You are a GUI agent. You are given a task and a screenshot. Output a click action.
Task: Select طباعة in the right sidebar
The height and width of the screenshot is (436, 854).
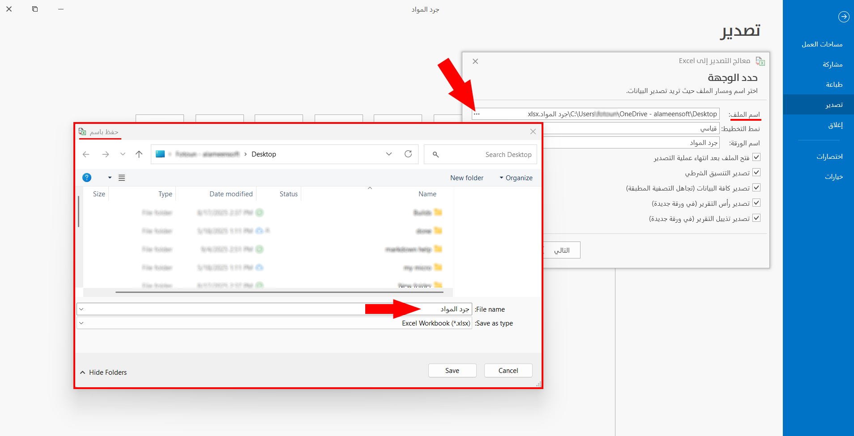click(834, 85)
